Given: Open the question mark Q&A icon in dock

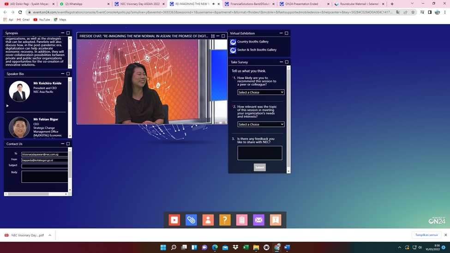Looking at the screenshot, I should [x=225, y=220].
